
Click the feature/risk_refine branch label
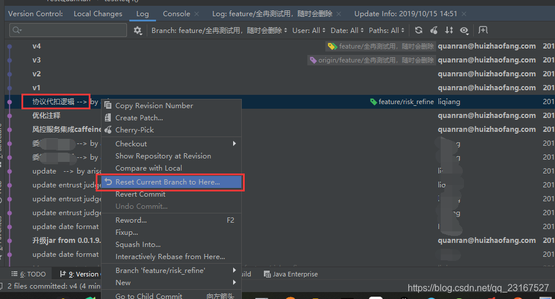tap(406, 102)
